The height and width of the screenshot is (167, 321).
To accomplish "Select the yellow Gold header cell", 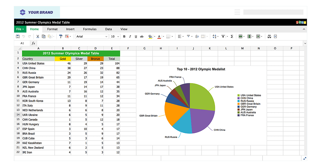I will [x=63, y=59].
